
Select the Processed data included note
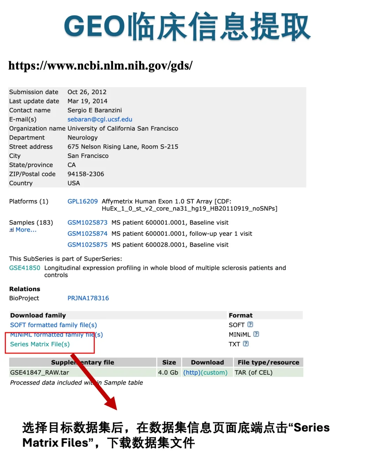coord(76,383)
